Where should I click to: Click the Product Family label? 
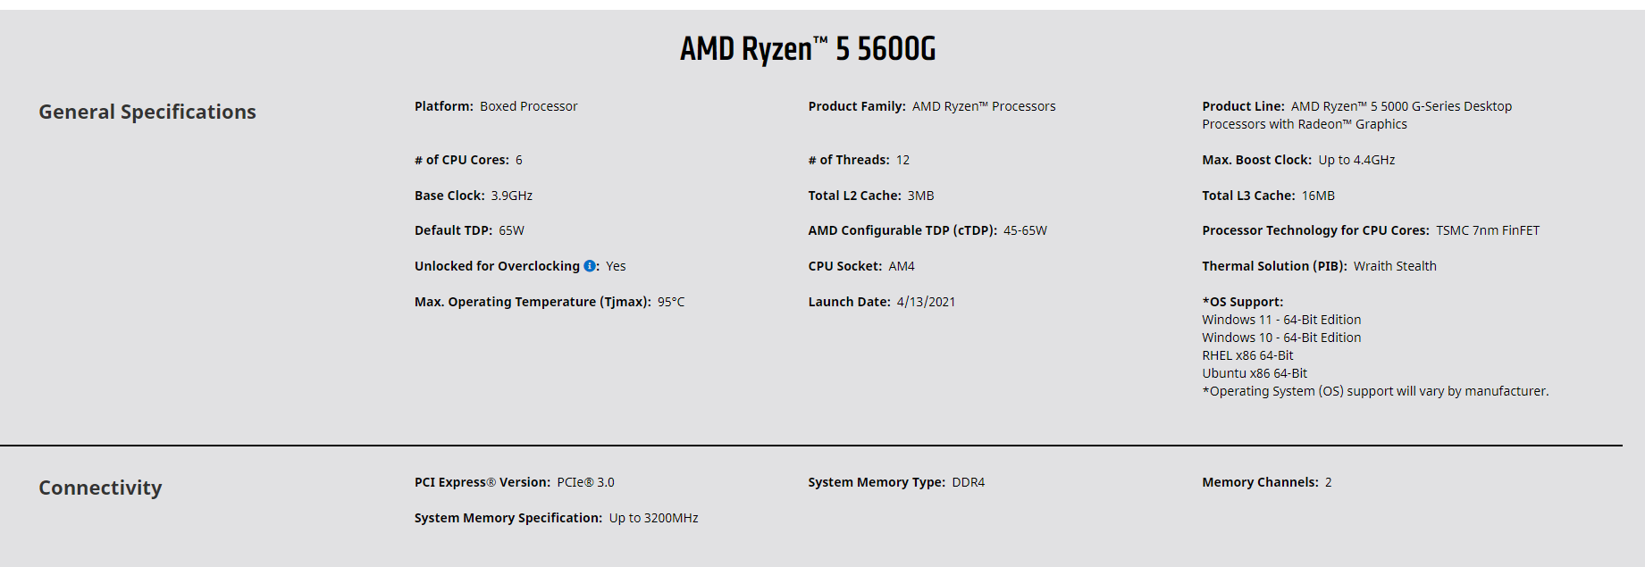point(856,106)
